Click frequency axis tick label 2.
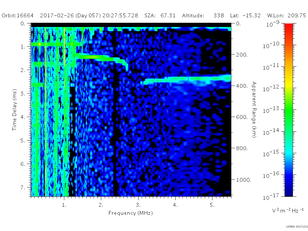Screen dimensions: 308x231 (x=101, y=205)
